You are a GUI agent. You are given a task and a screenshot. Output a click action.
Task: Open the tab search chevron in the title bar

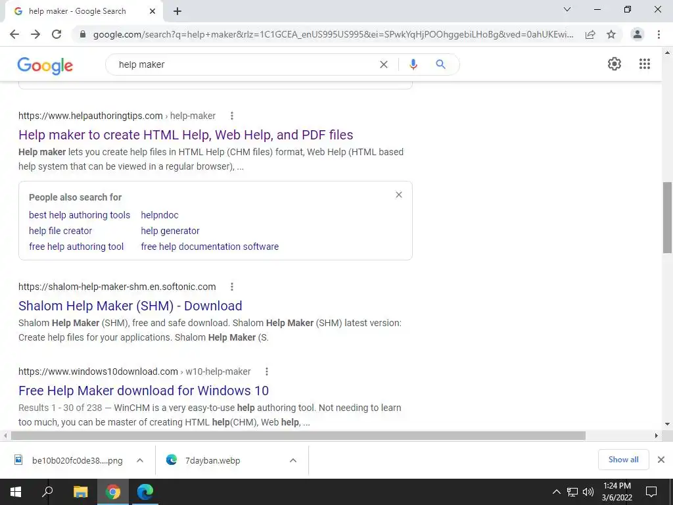(x=567, y=9)
